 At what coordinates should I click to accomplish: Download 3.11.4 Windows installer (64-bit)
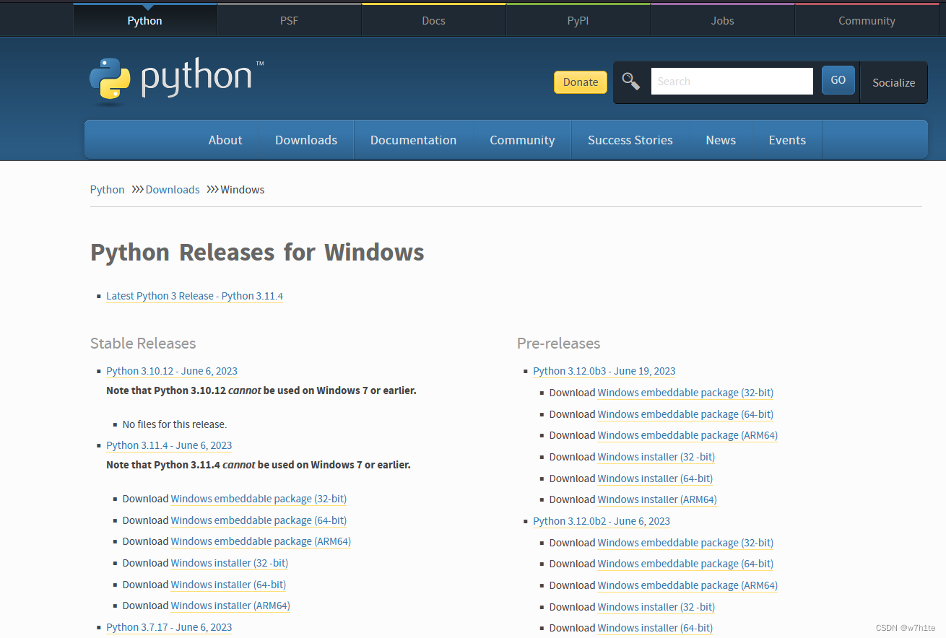click(228, 585)
